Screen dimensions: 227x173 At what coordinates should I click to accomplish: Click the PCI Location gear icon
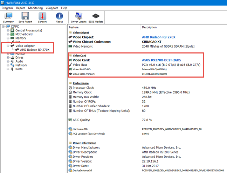[x=70, y=134]
